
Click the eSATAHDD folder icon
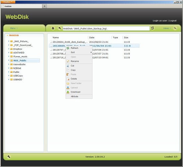(x=11, y=53)
